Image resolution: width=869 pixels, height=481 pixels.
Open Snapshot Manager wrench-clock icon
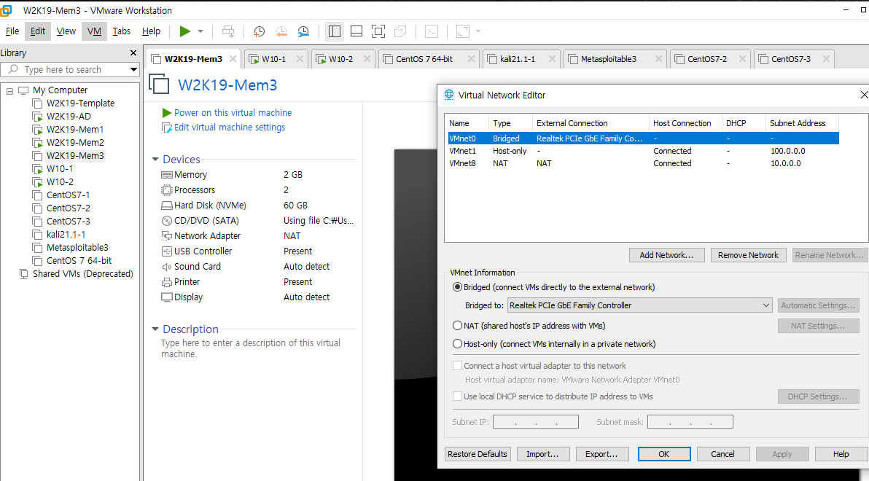pos(304,31)
